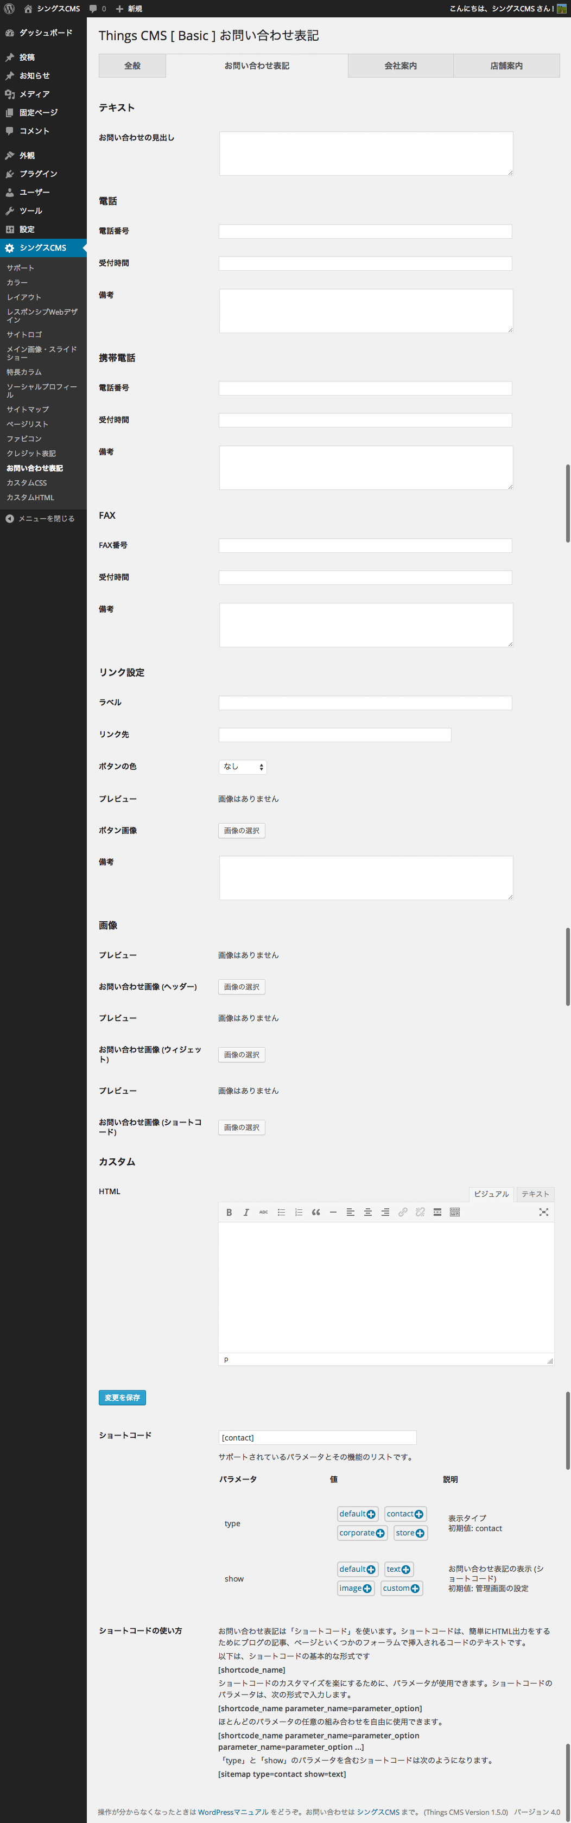571x1823 pixels.
Task: Collapse sidebar with メニューを閉じる
Action: (x=43, y=519)
